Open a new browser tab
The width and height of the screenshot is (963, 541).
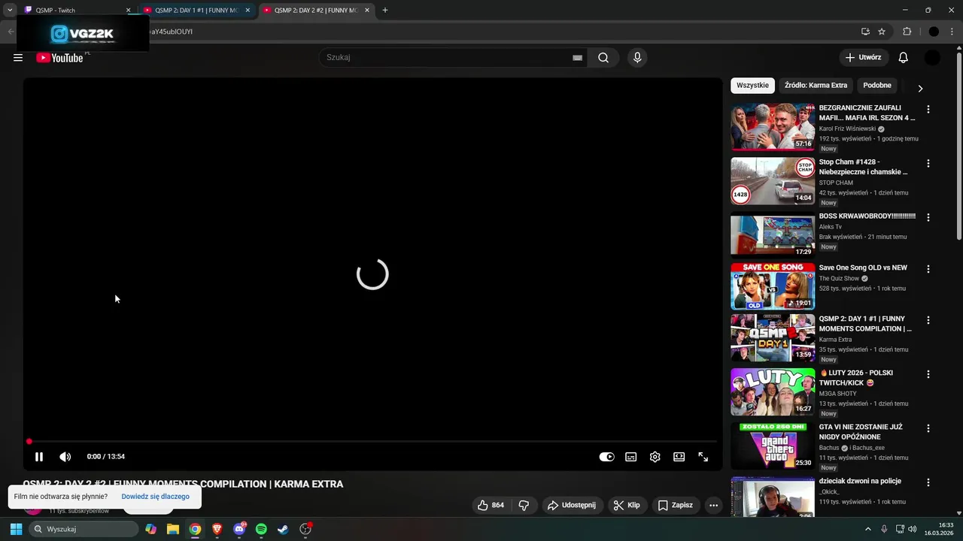pyautogui.click(x=385, y=11)
